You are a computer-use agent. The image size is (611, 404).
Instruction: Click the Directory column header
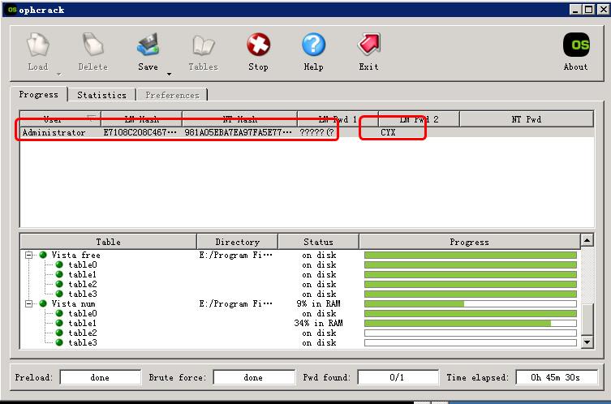(237, 242)
